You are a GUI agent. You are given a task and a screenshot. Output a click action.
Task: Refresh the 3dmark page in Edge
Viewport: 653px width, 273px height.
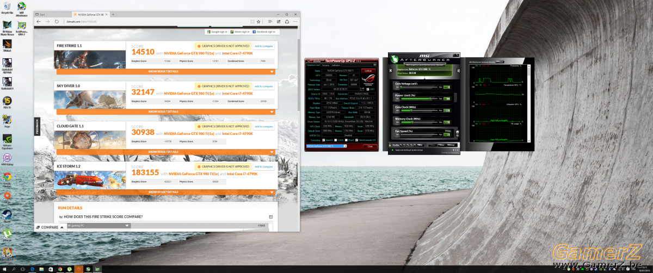click(57, 22)
